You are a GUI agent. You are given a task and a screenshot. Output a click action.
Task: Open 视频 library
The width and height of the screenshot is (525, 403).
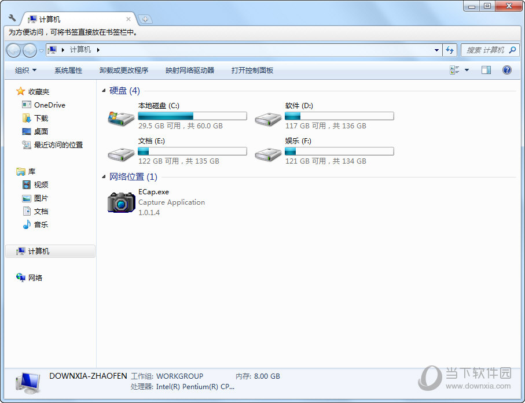pyautogui.click(x=35, y=184)
